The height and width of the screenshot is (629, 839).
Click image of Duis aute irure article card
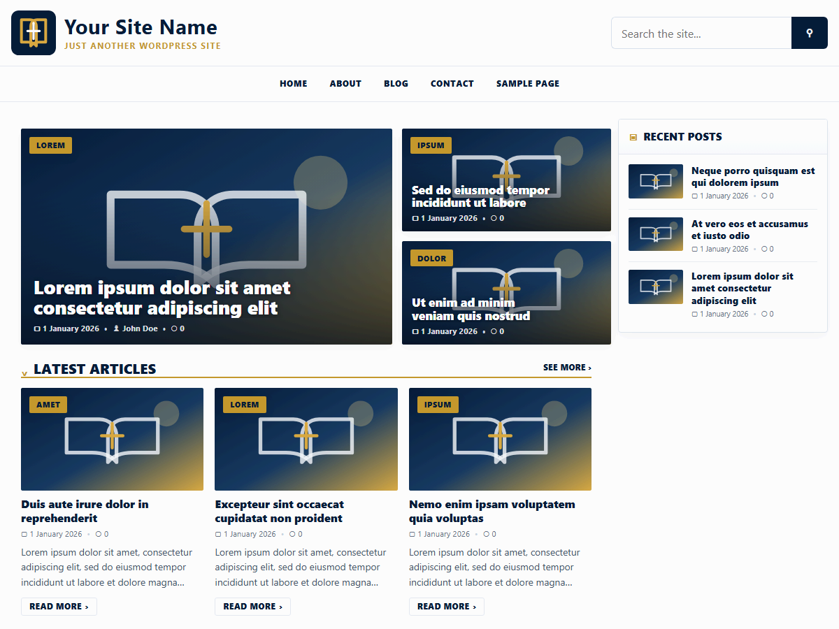112,440
